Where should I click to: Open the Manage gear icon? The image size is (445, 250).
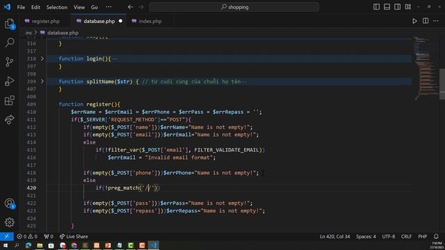coord(9,222)
